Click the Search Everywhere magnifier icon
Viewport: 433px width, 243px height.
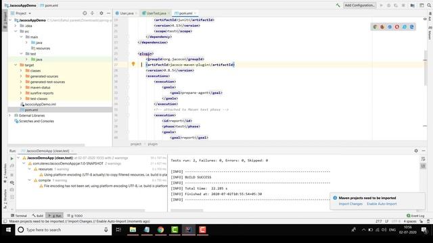pyautogui.click(x=429, y=5)
